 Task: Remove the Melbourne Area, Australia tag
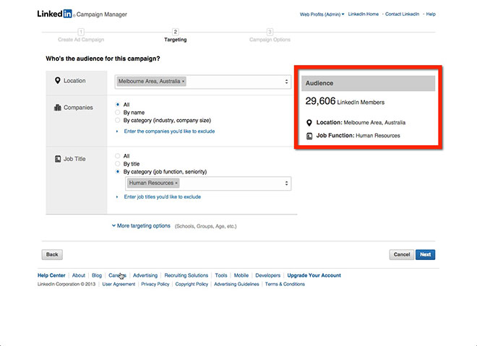(x=183, y=82)
